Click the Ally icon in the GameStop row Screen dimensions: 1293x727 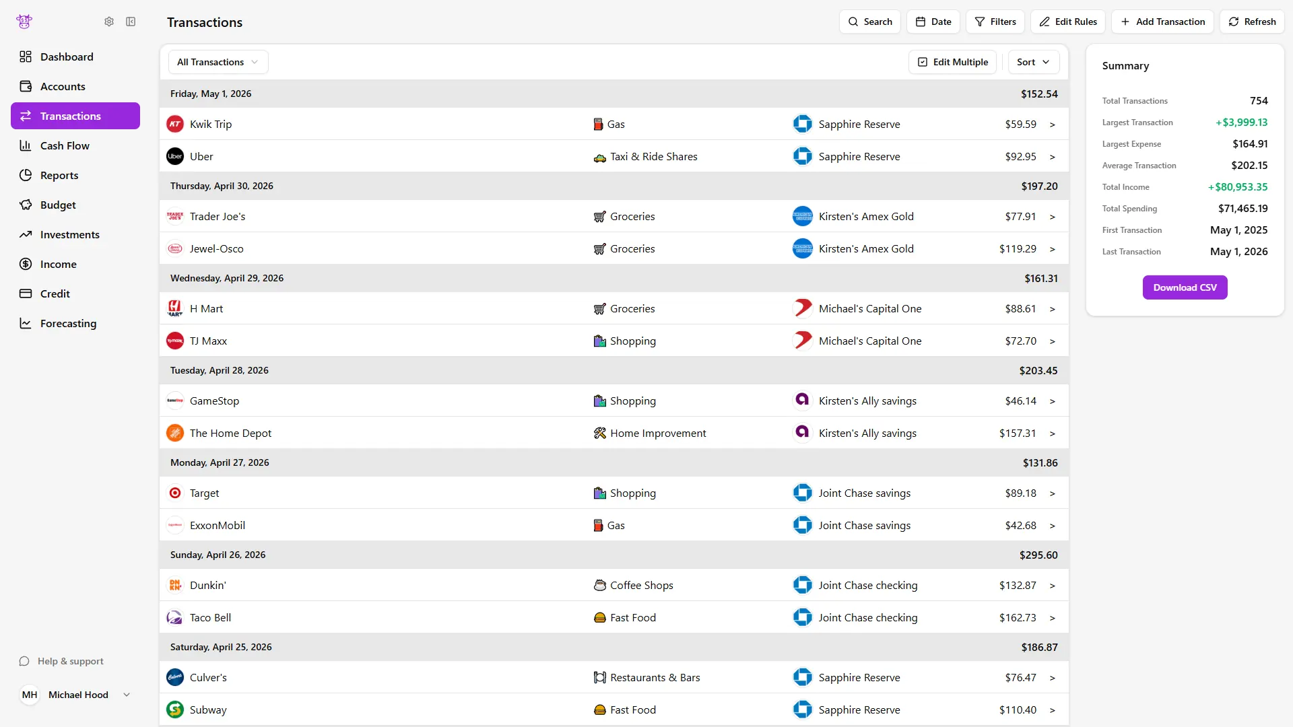pyautogui.click(x=802, y=401)
